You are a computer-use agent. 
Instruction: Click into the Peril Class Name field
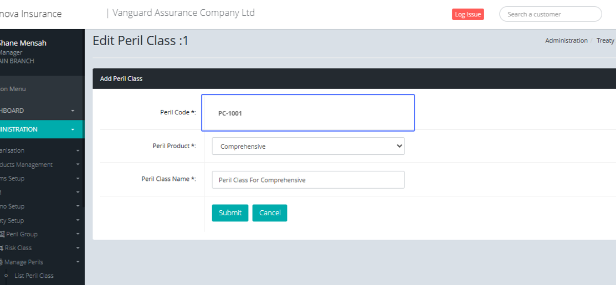point(308,180)
